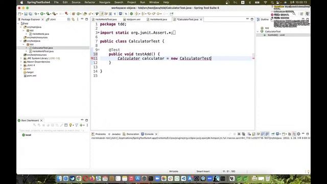The width and height of the screenshot is (327, 184).
Task: Click the Boot Dashboard filter funnel icon
Action: coord(77,125)
